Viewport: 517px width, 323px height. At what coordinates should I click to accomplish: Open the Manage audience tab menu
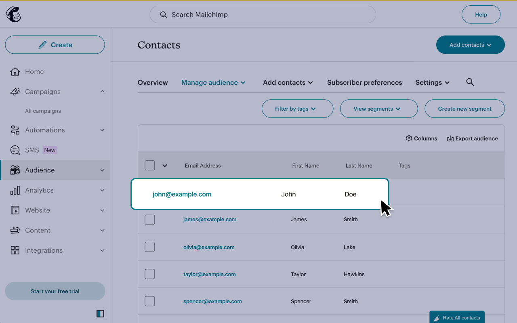click(213, 82)
